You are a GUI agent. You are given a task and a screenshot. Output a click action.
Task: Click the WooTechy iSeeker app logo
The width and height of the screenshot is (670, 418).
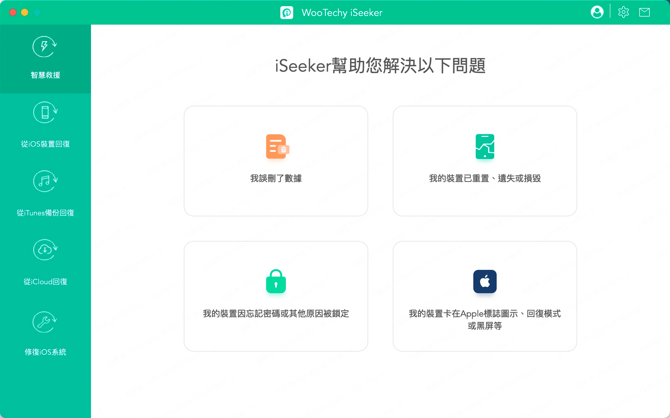pos(287,13)
